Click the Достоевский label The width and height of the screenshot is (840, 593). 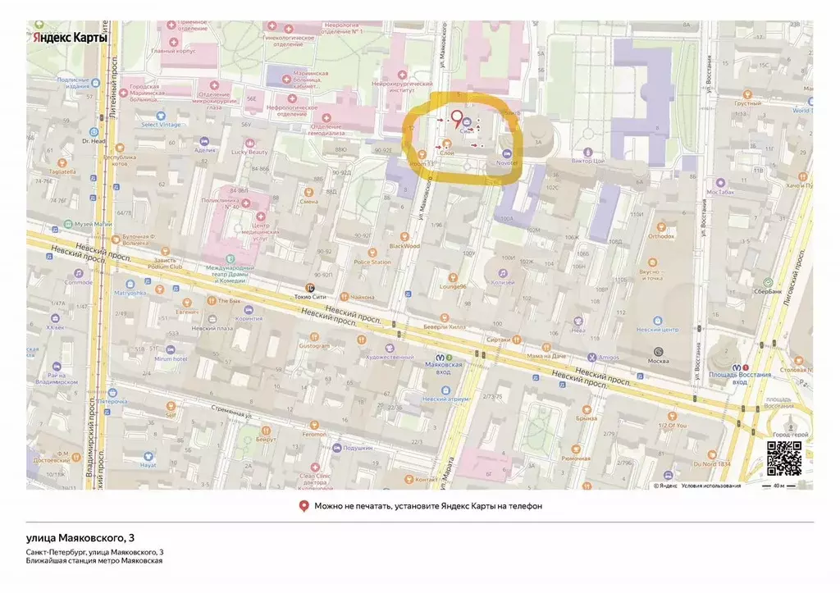(52, 460)
